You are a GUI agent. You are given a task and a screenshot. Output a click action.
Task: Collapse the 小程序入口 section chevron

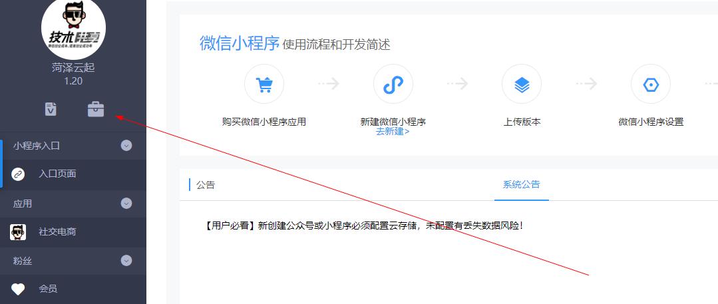coord(126,146)
